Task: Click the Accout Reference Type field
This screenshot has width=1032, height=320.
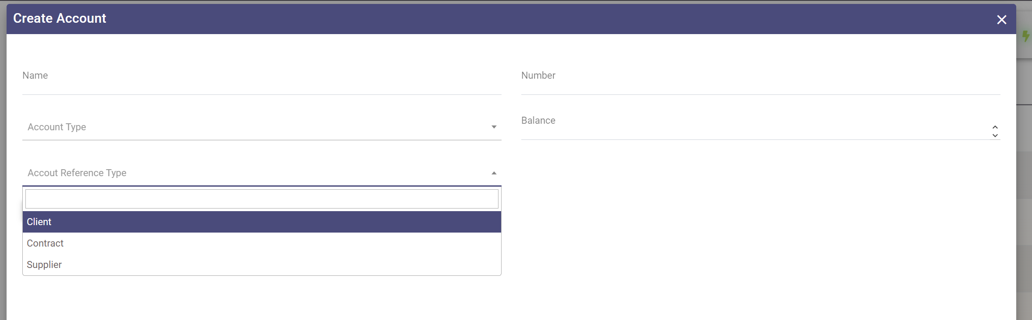Action: 258,173
